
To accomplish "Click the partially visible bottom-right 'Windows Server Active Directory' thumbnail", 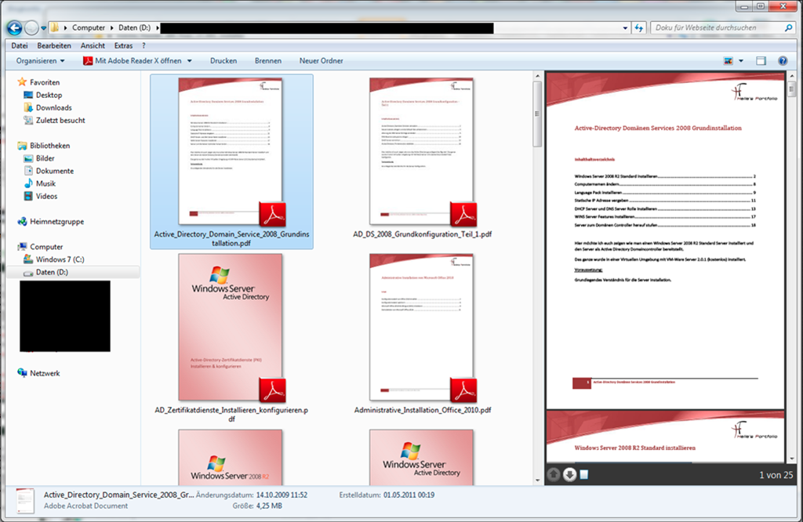I will click(x=421, y=457).
